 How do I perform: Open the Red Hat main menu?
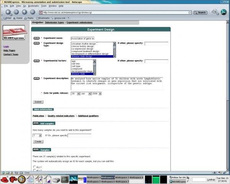(x=5, y=179)
